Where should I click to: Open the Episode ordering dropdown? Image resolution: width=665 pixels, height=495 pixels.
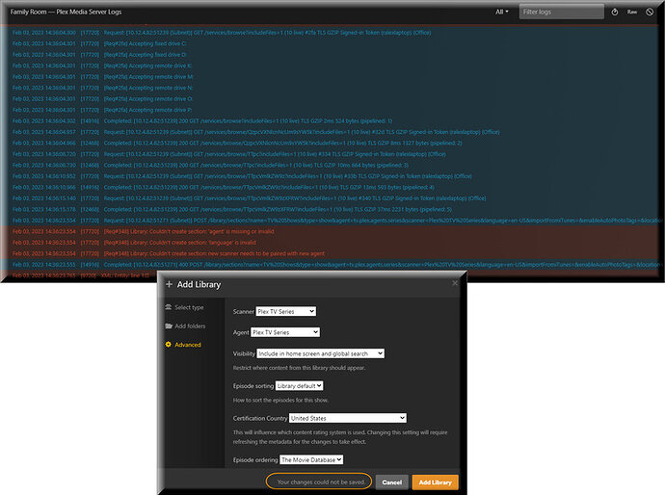click(311, 459)
